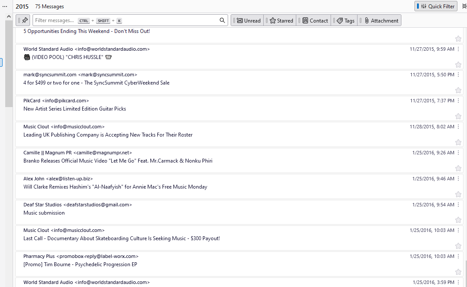Star the Tim Bourne Psychedelic Progression message
This screenshot has height=287, width=467.
click(458, 272)
